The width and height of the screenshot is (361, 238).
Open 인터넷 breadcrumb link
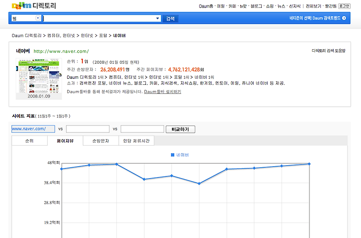point(87,36)
